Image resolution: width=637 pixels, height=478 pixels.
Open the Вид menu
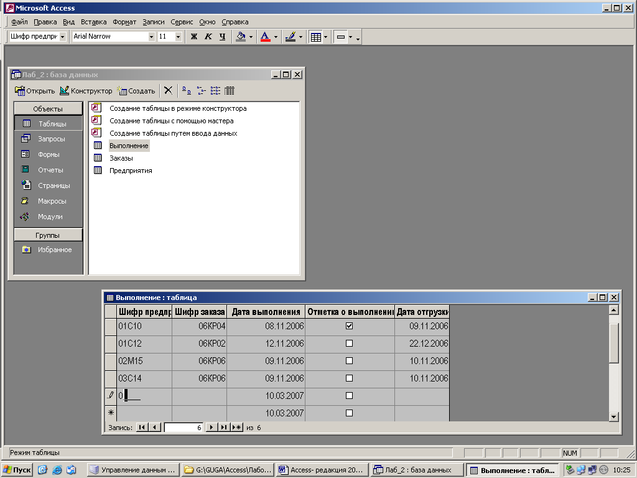pyautogui.click(x=68, y=22)
